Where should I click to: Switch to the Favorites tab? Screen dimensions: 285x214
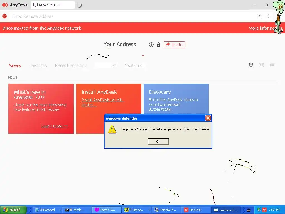click(x=38, y=65)
